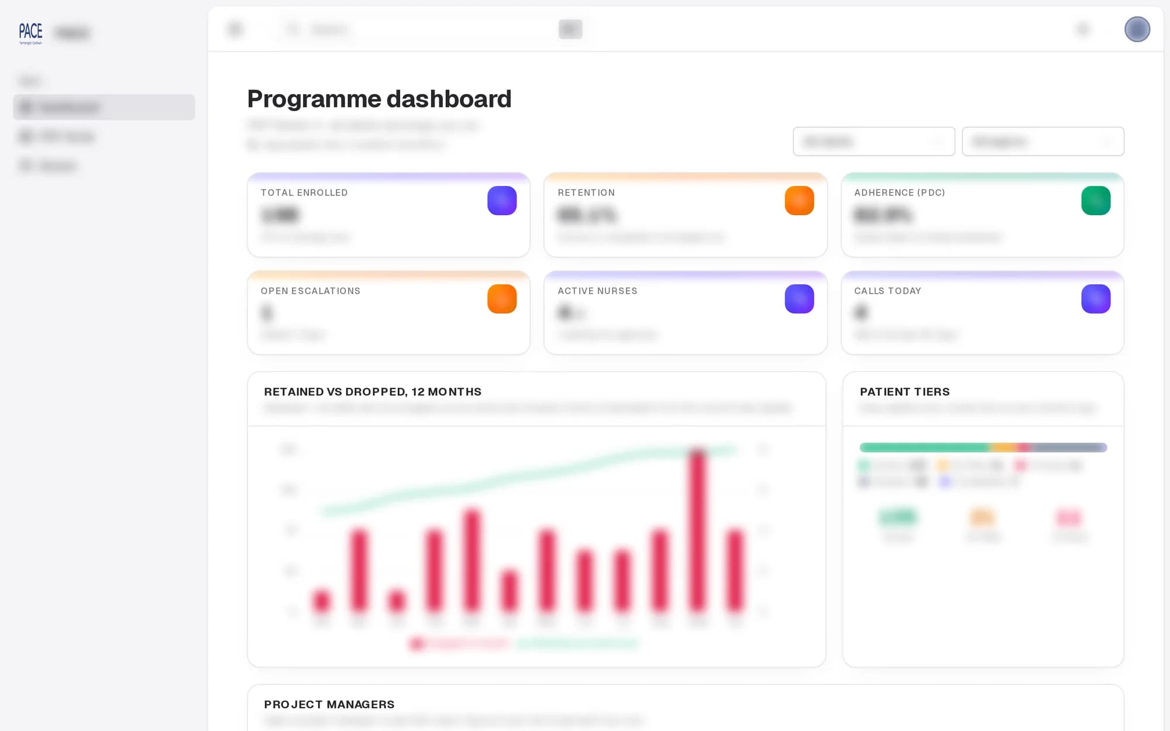This screenshot has width=1170, height=731.
Task: Click the 'TOTAL ENROLLED' card label
Action: coord(304,192)
